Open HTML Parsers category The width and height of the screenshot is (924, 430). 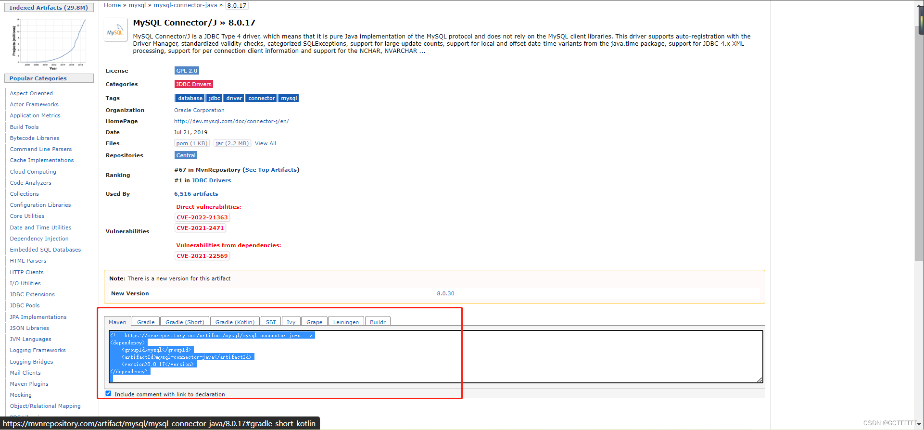point(28,261)
